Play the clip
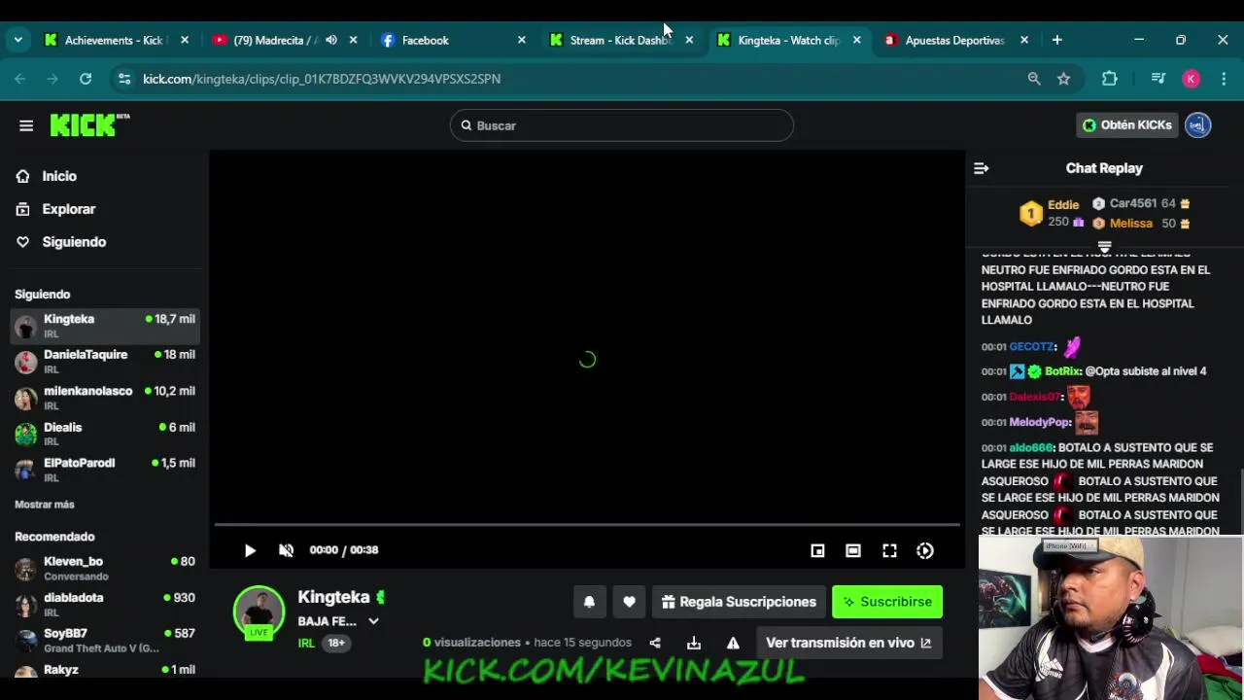The height and width of the screenshot is (700, 1244). (x=250, y=550)
